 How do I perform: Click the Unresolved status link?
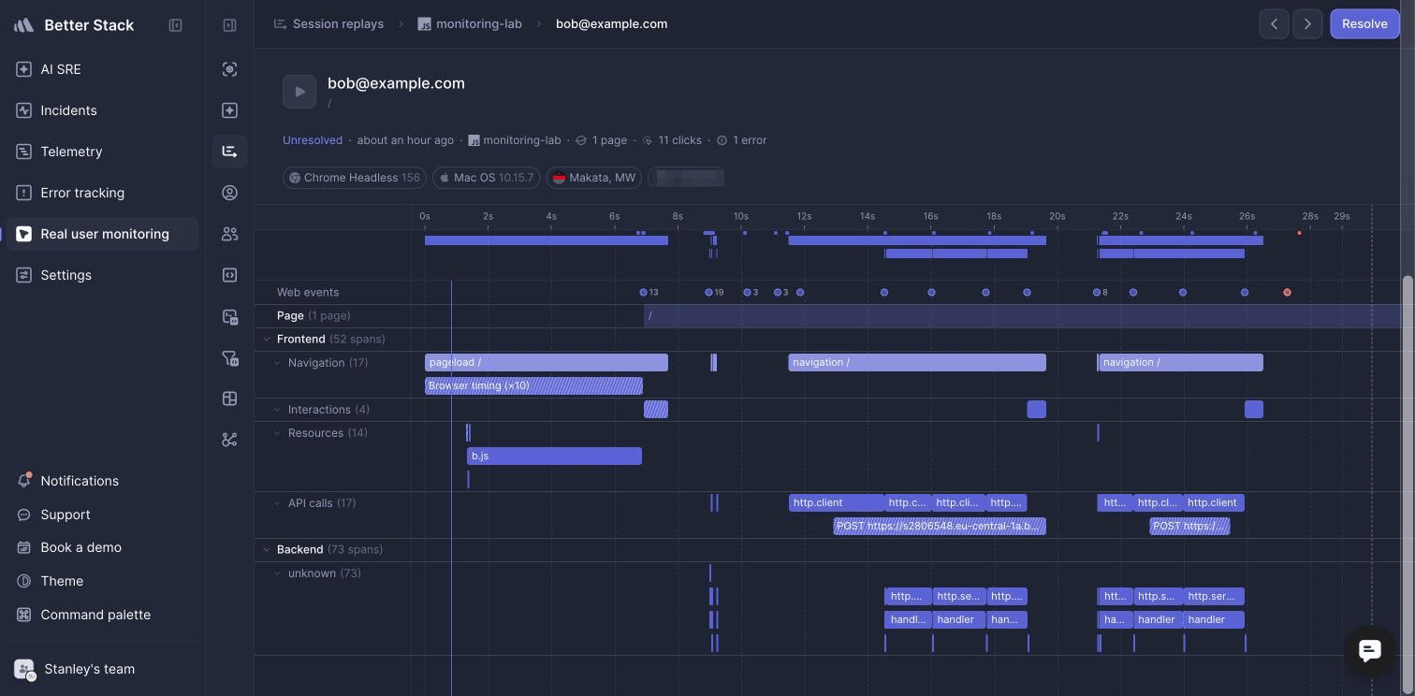pyautogui.click(x=313, y=140)
